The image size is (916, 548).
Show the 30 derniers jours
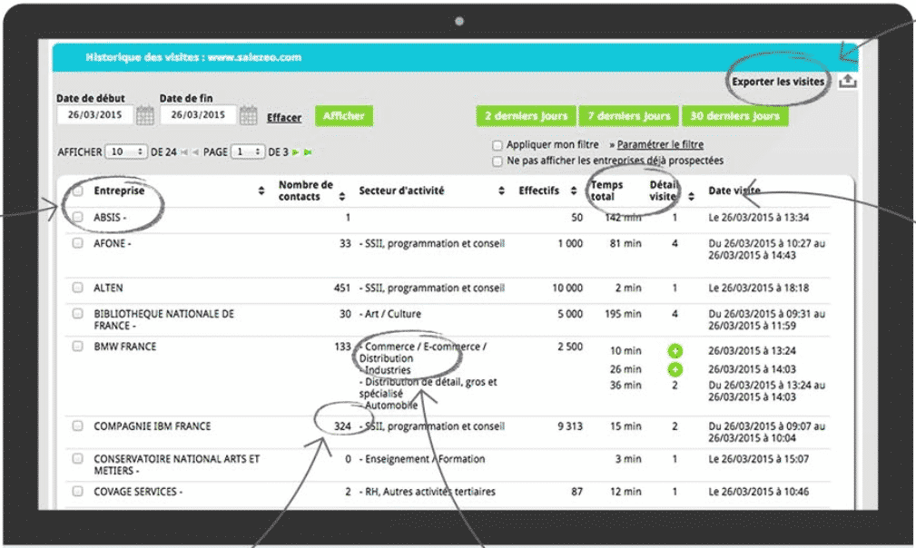click(735, 115)
